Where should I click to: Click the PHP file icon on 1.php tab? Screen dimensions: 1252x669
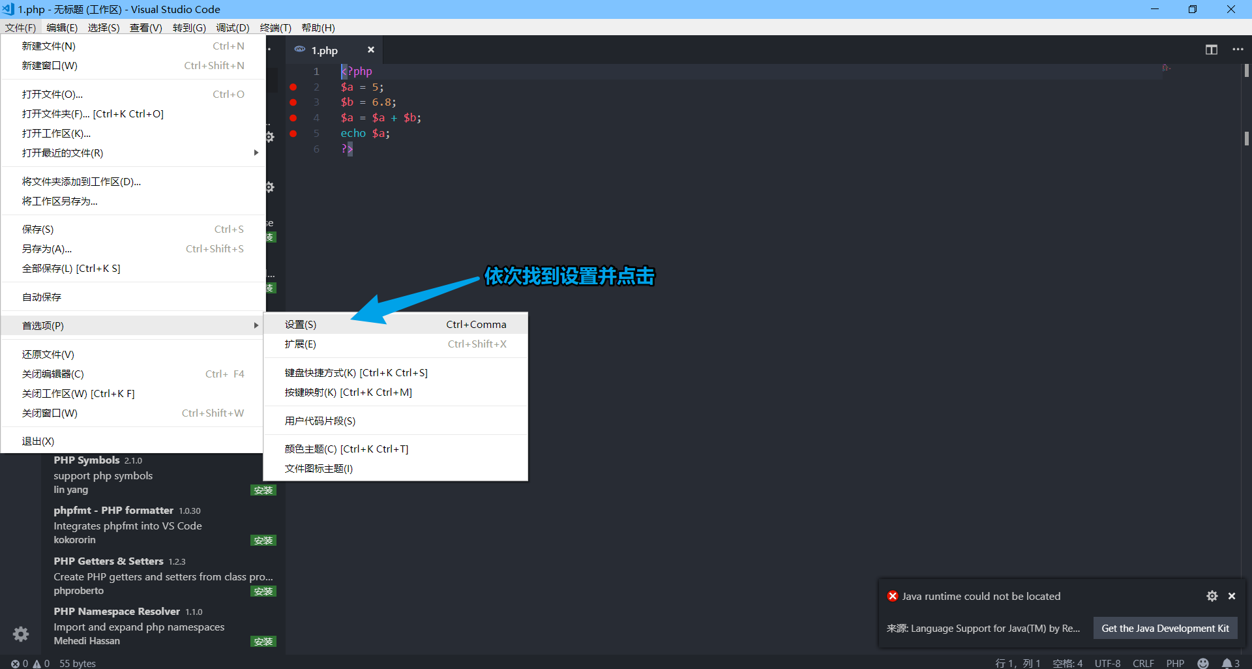click(300, 50)
